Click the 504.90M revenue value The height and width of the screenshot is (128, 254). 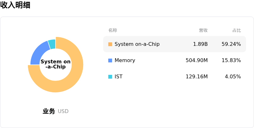point(197,60)
